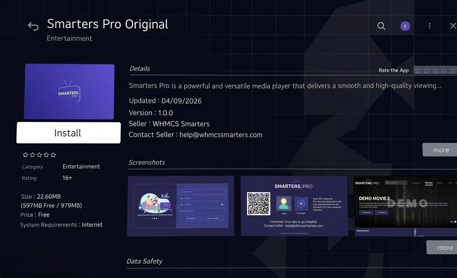Click the 'Screenshots' section heading
Image resolution: width=457 pixels, height=278 pixels.
tap(147, 162)
